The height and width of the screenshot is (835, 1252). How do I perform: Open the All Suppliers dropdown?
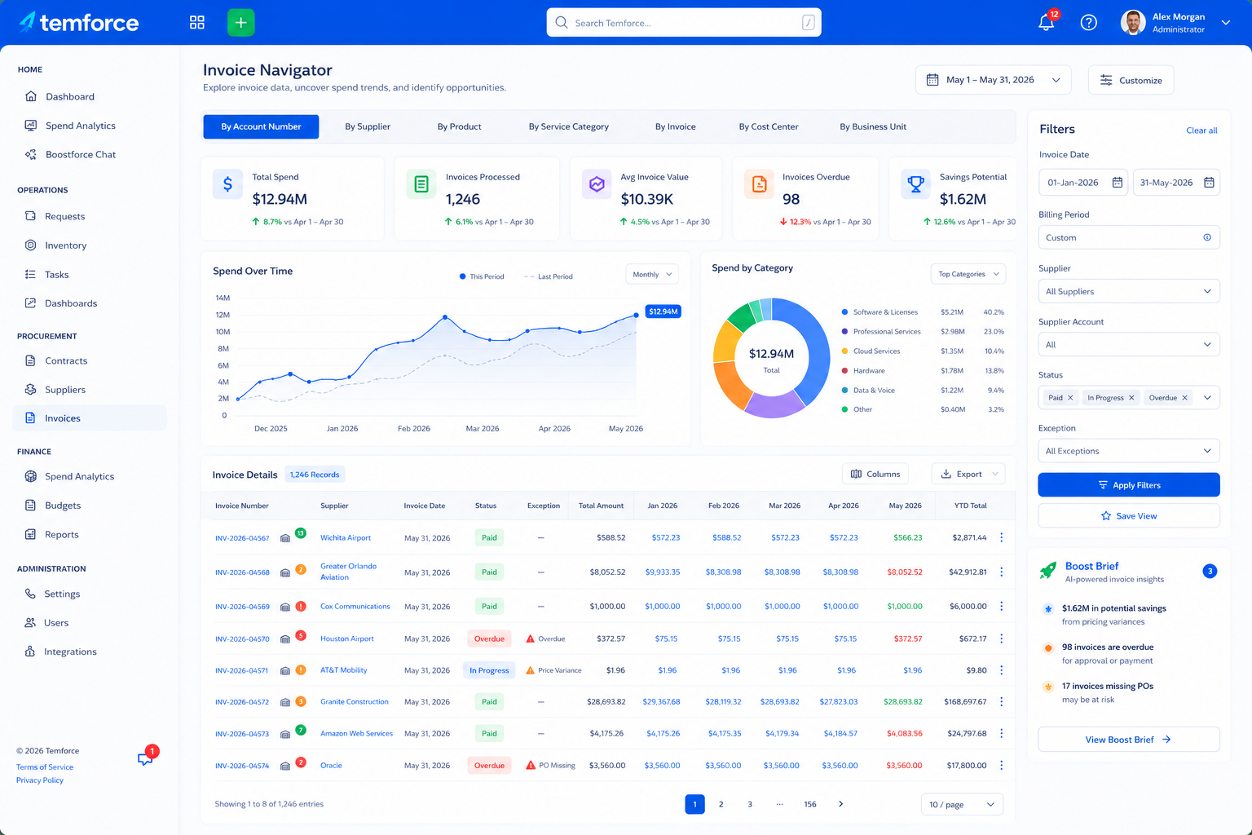coord(1129,291)
